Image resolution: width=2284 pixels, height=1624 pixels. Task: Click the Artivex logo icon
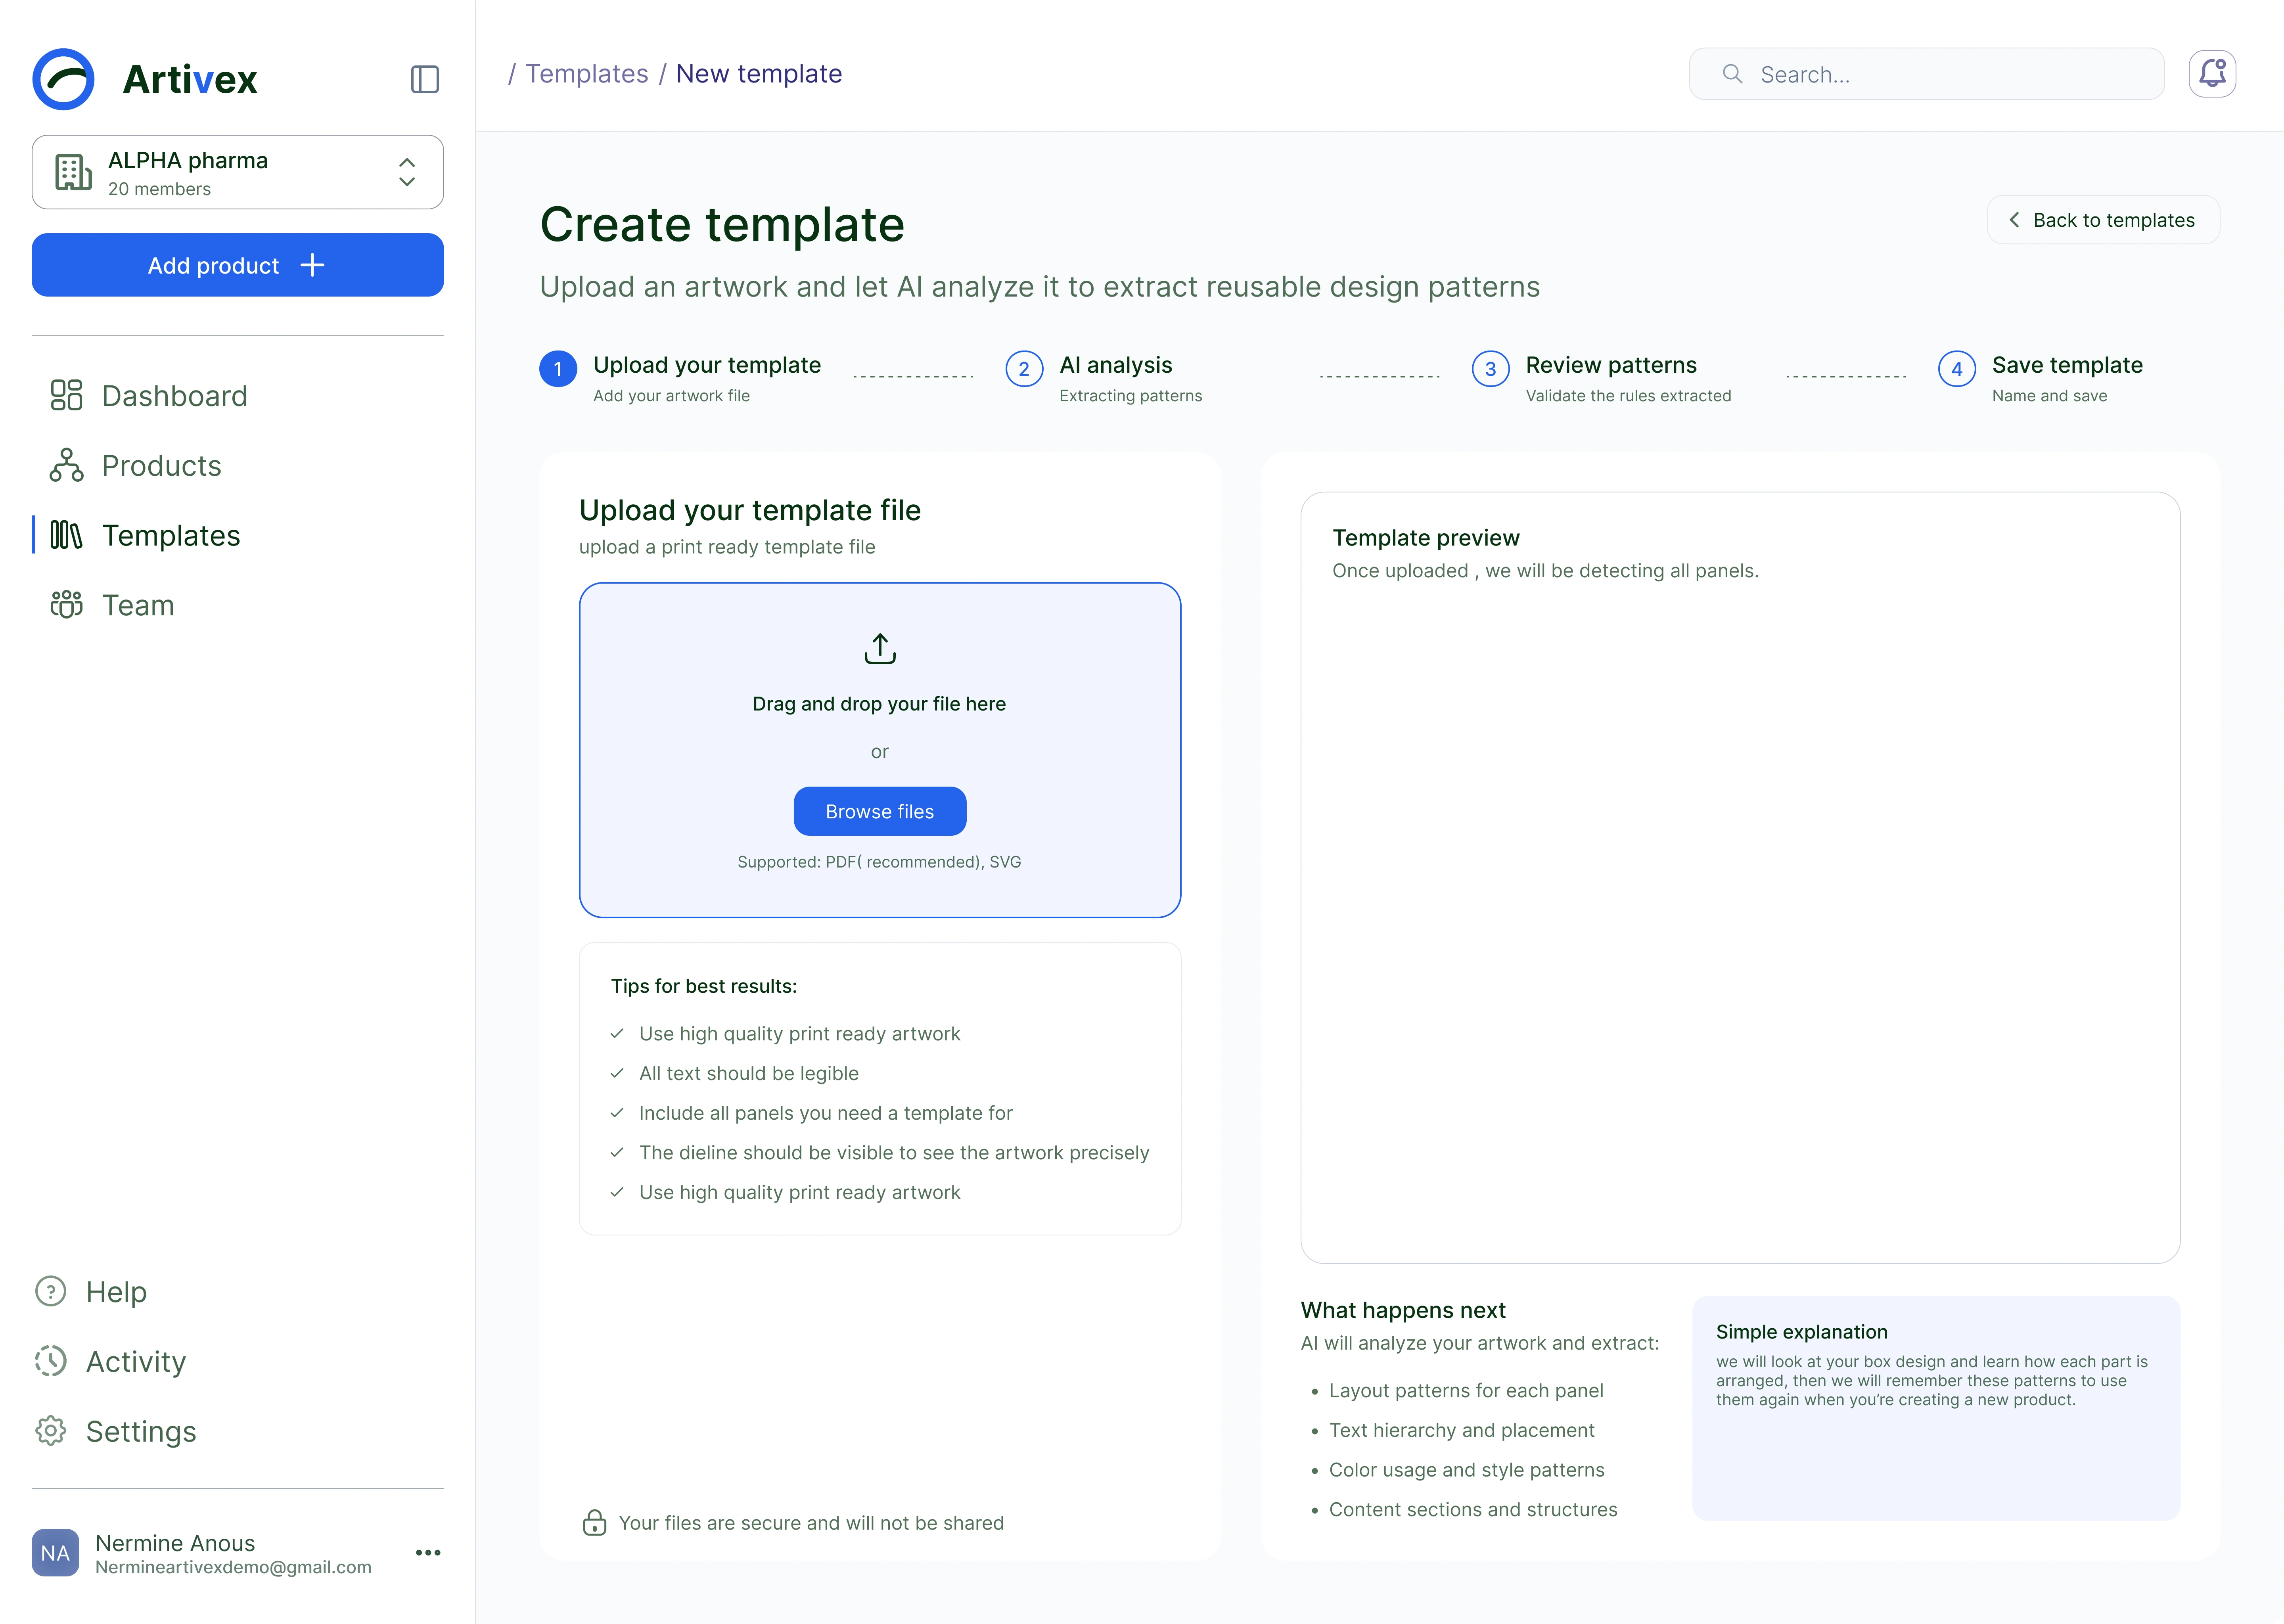pos(63,79)
